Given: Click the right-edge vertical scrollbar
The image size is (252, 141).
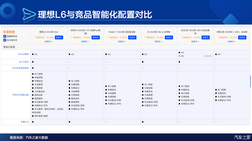Looking at the screenshot, I should [250, 81].
